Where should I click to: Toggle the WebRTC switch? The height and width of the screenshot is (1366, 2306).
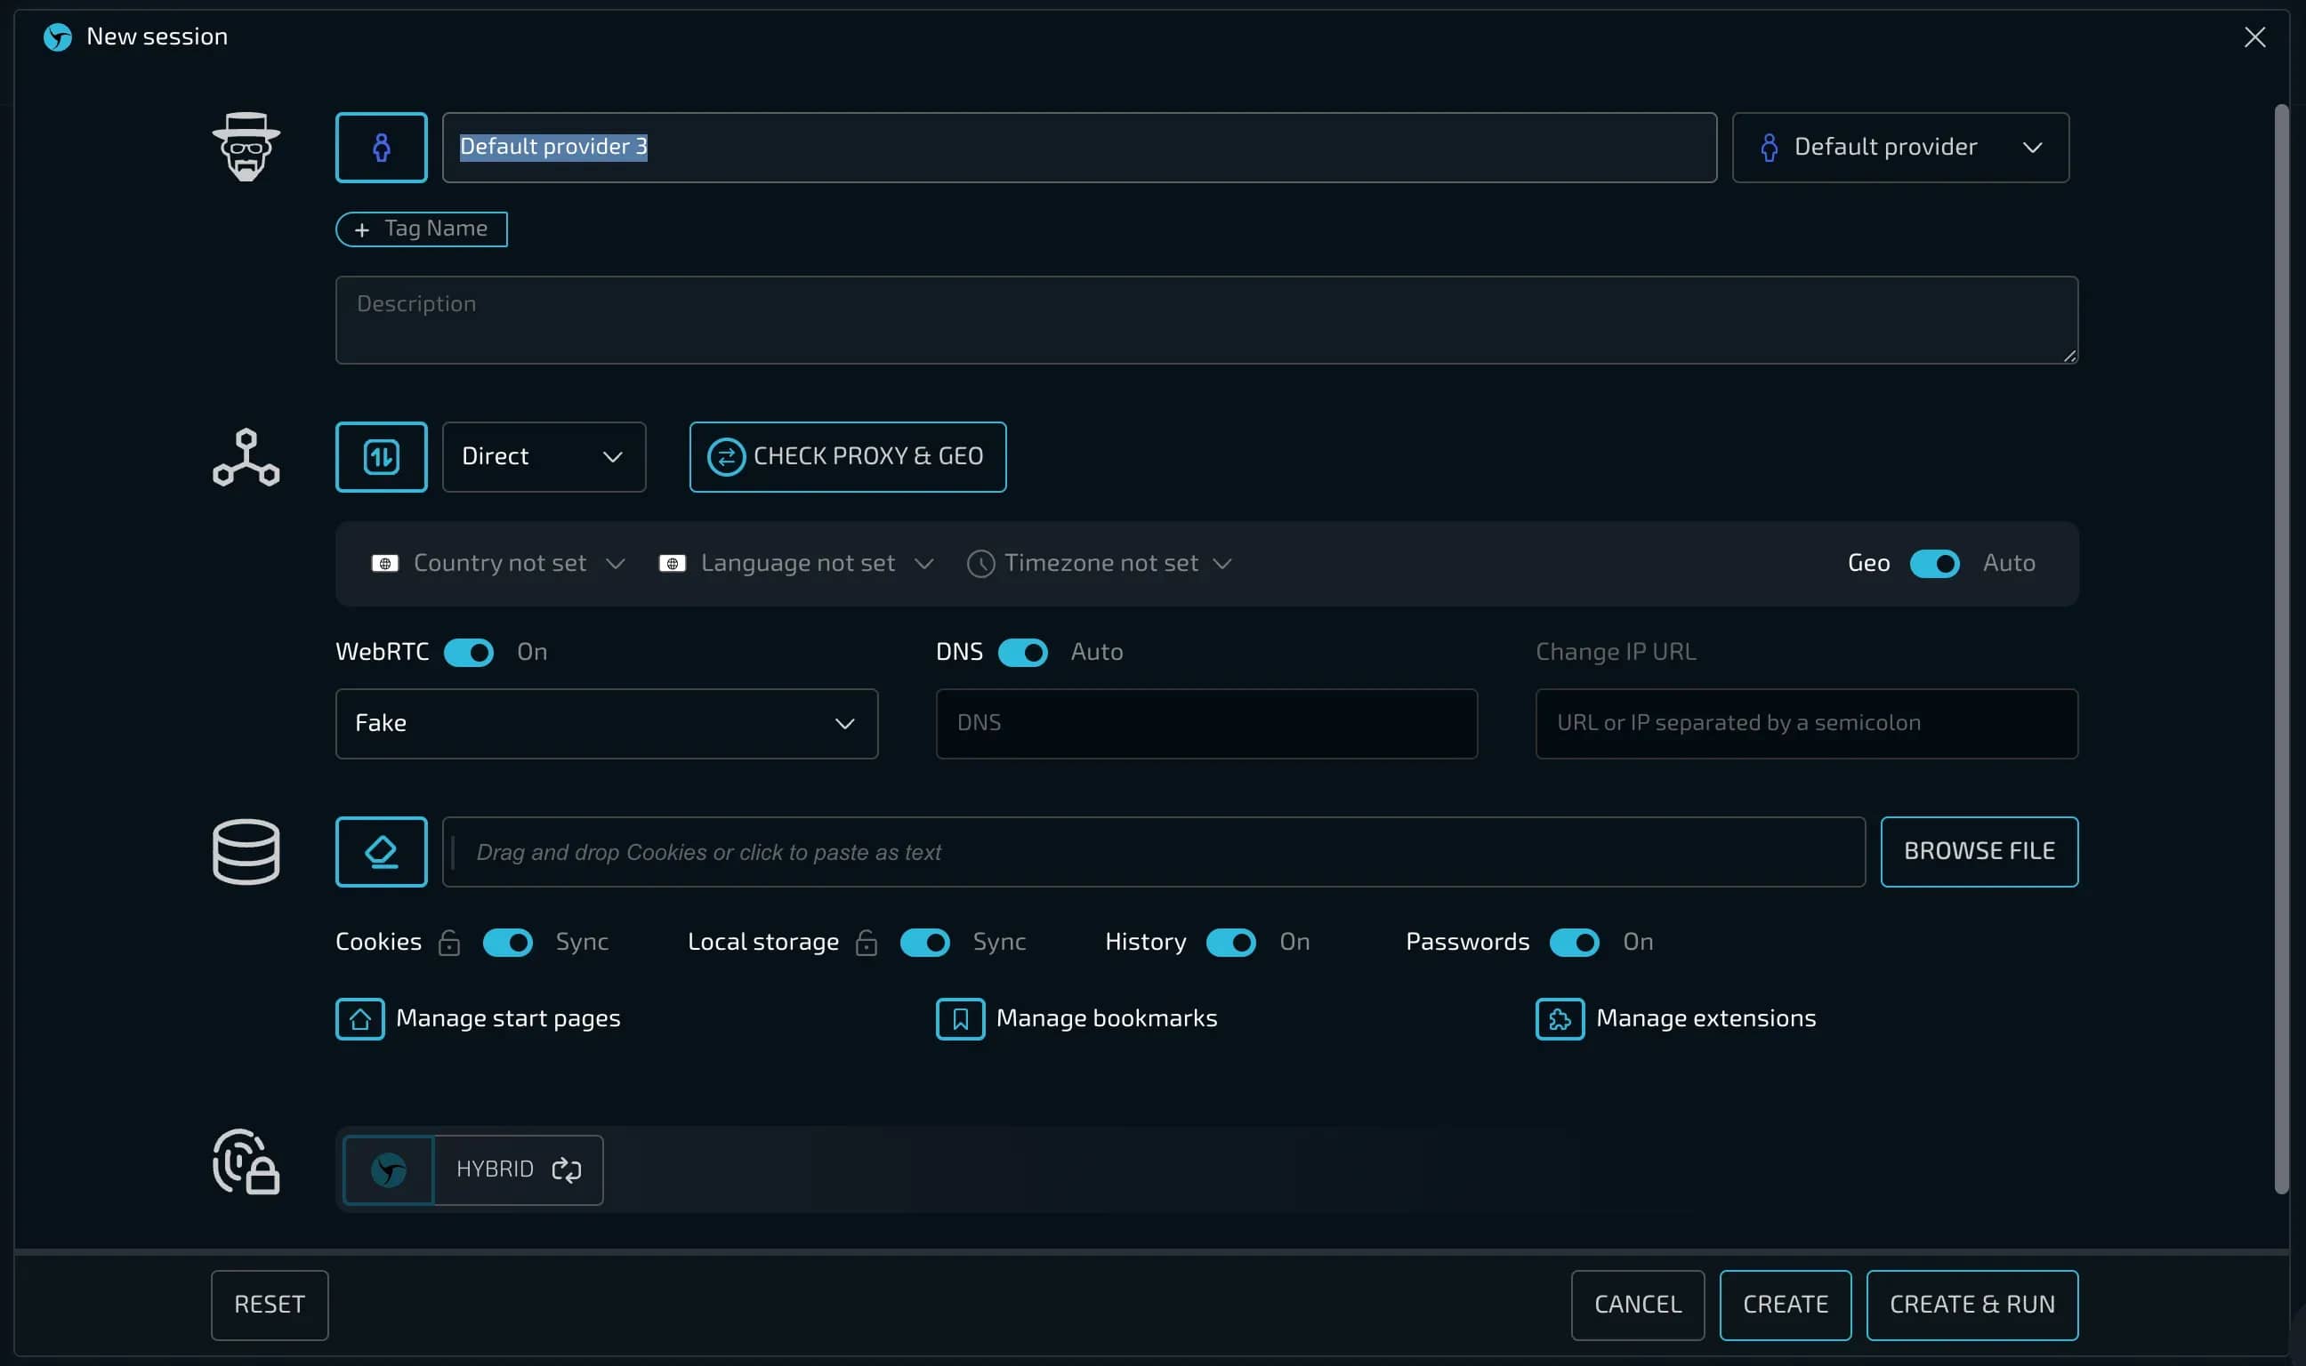pyautogui.click(x=469, y=653)
